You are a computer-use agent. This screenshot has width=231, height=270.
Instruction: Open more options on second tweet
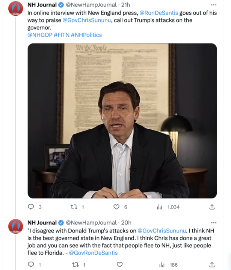pyautogui.click(x=214, y=223)
